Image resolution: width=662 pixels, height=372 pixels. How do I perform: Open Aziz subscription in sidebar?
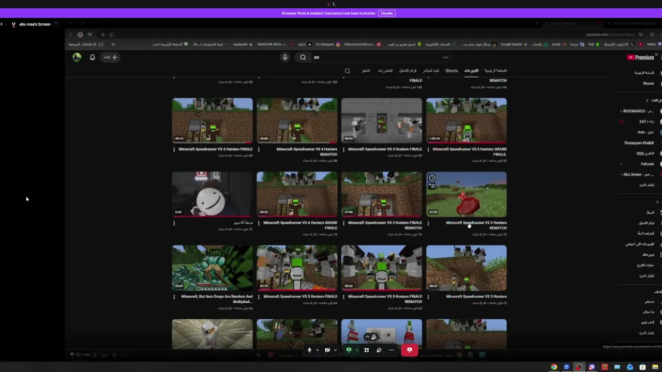(645, 132)
